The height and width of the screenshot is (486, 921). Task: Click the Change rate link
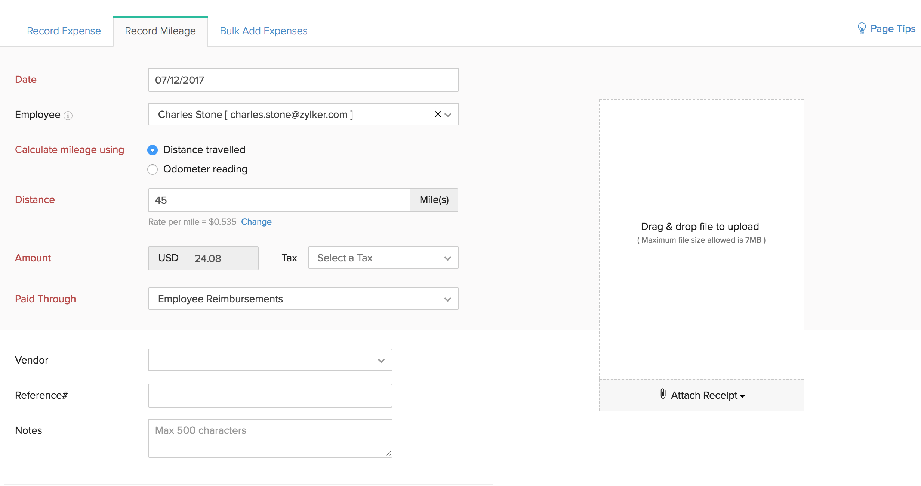click(x=256, y=222)
